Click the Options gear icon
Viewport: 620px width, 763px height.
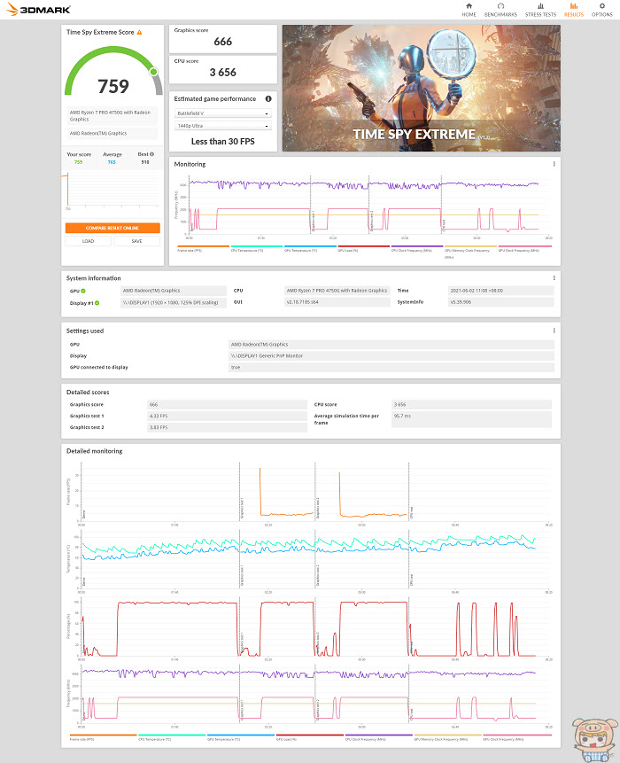[602, 6]
